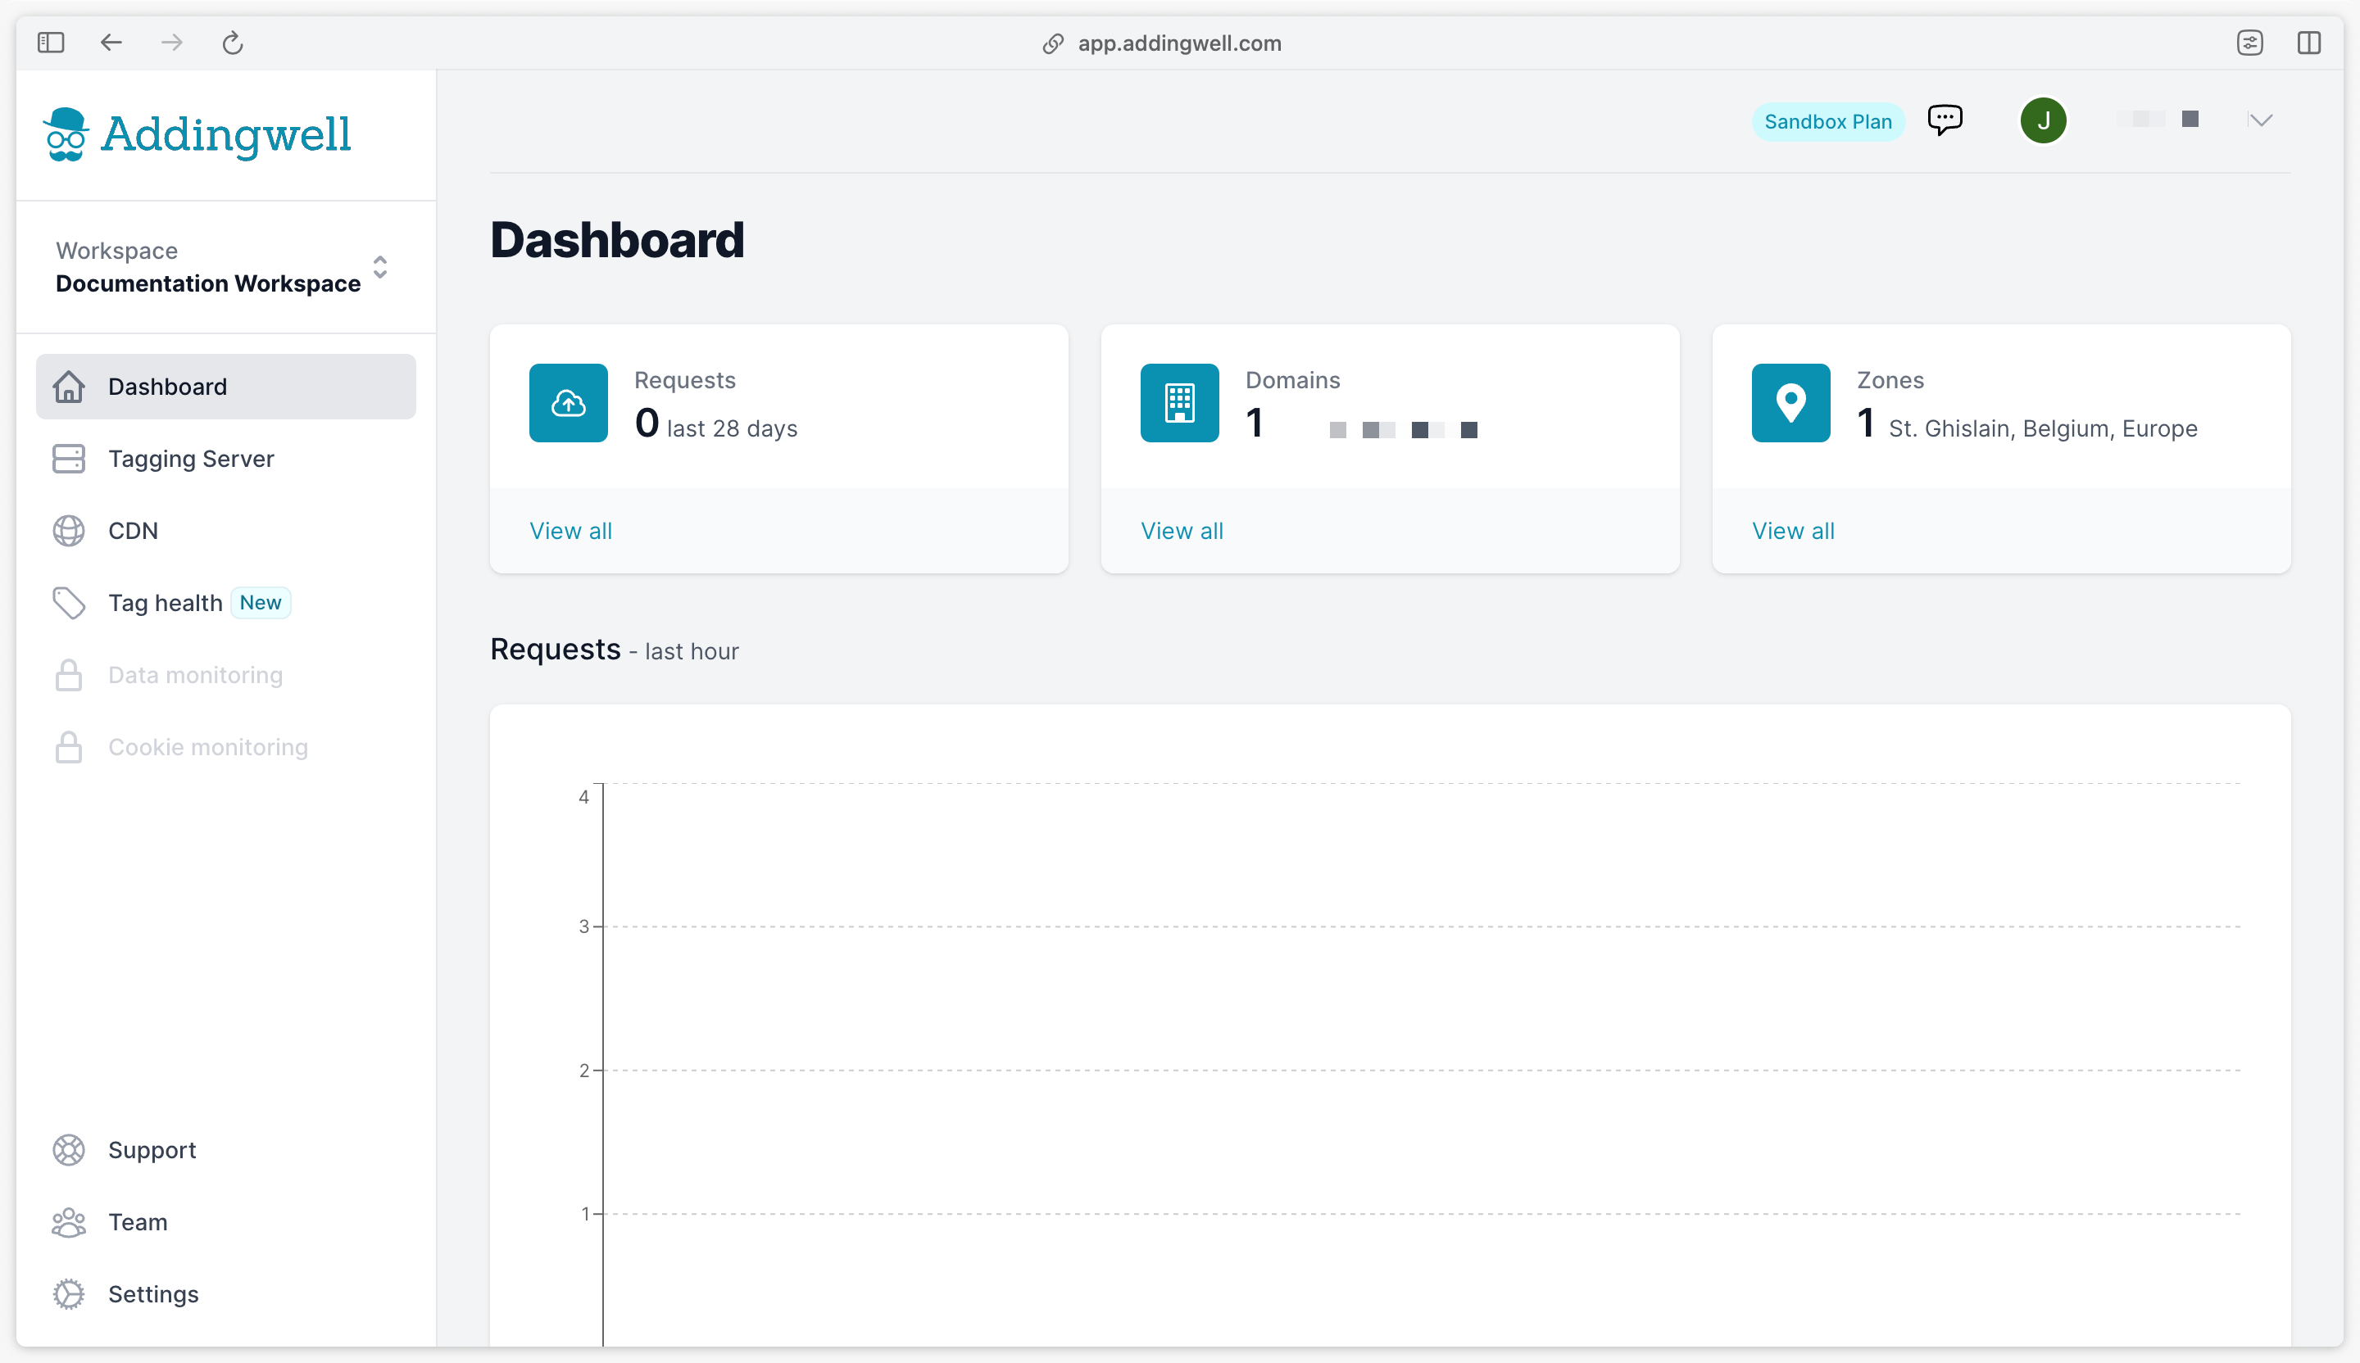Click the 'Requests - last hour' heading
Screen dimensions: 2360x1363
click(x=615, y=650)
